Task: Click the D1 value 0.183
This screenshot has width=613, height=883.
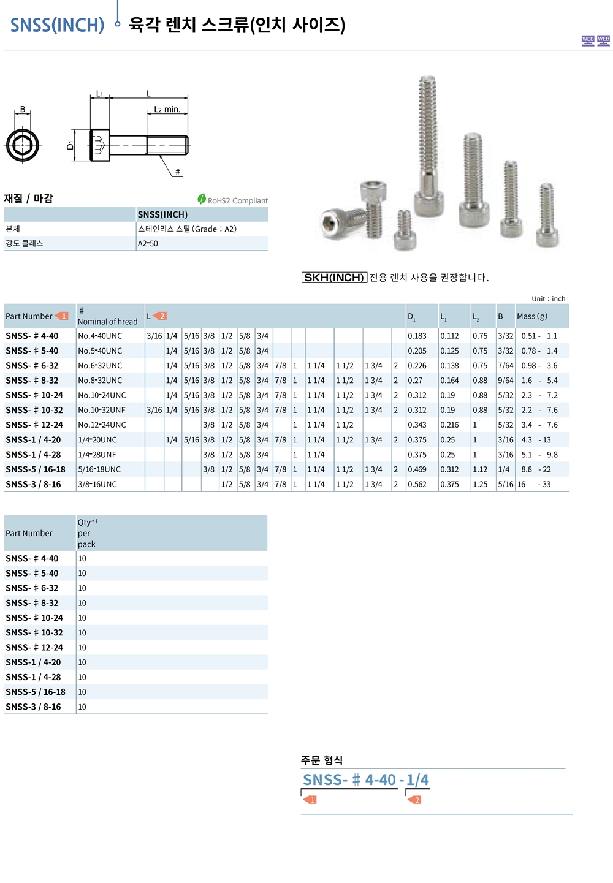Action: [x=417, y=336]
